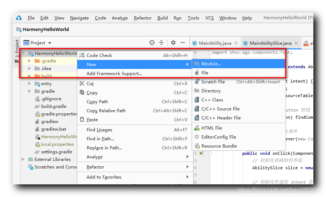The height and width of the screenshot is (197, 326).
Task: Click the Directory folder icon
Action: point(197,91)
